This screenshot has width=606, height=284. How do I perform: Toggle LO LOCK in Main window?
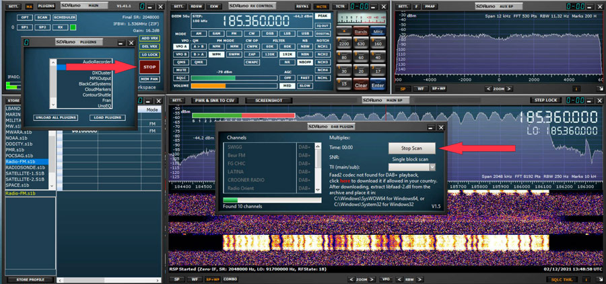coord(149,55)
